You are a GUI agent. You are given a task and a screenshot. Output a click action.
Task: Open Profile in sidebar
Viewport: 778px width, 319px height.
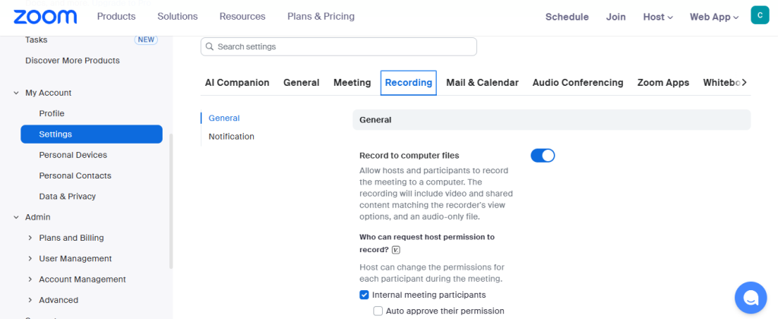(x=52, y=114)
